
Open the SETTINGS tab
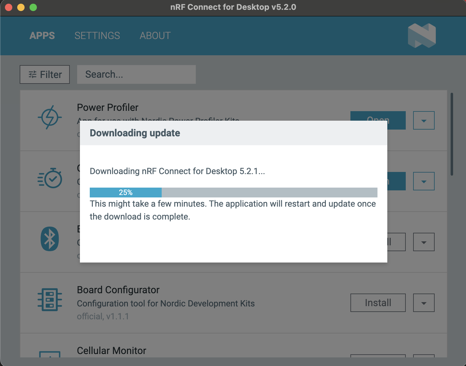97,36
